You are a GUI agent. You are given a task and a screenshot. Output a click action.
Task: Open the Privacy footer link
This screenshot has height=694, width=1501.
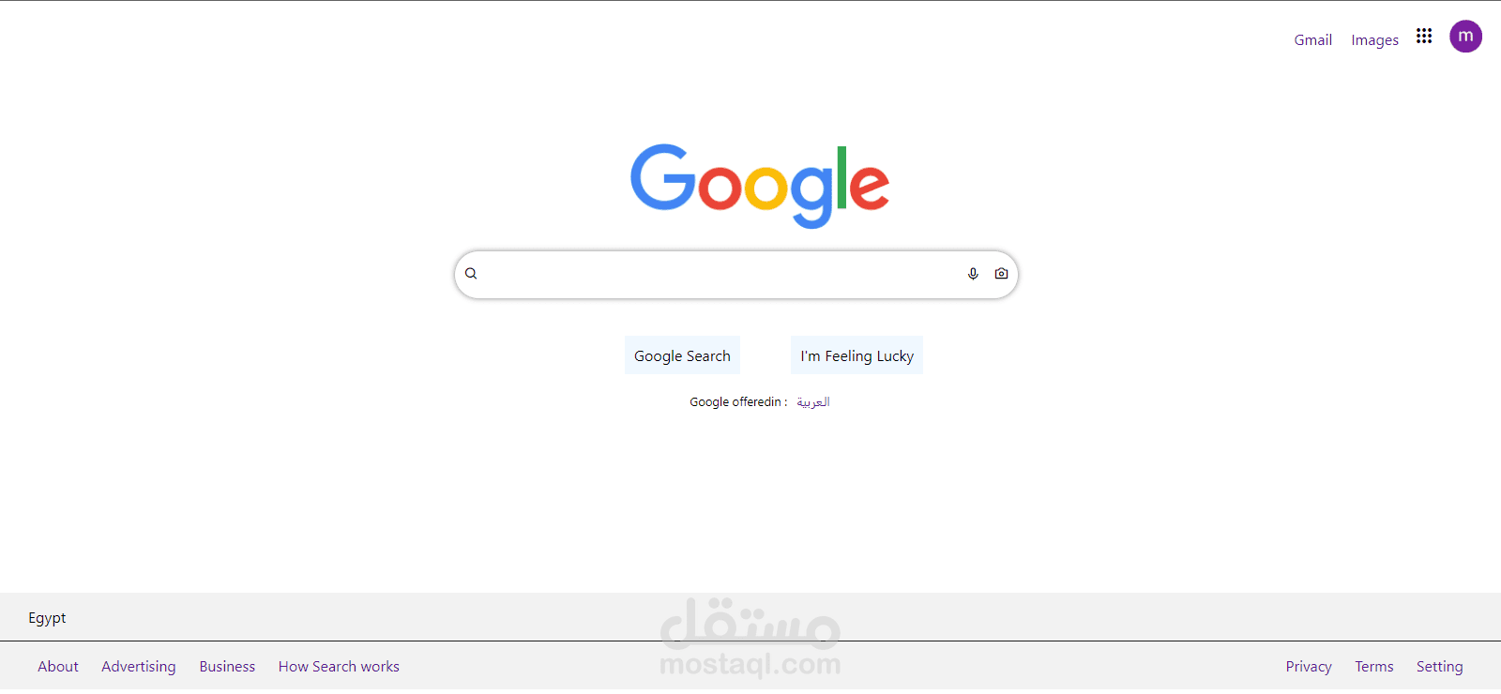[x=1309, y=667]
